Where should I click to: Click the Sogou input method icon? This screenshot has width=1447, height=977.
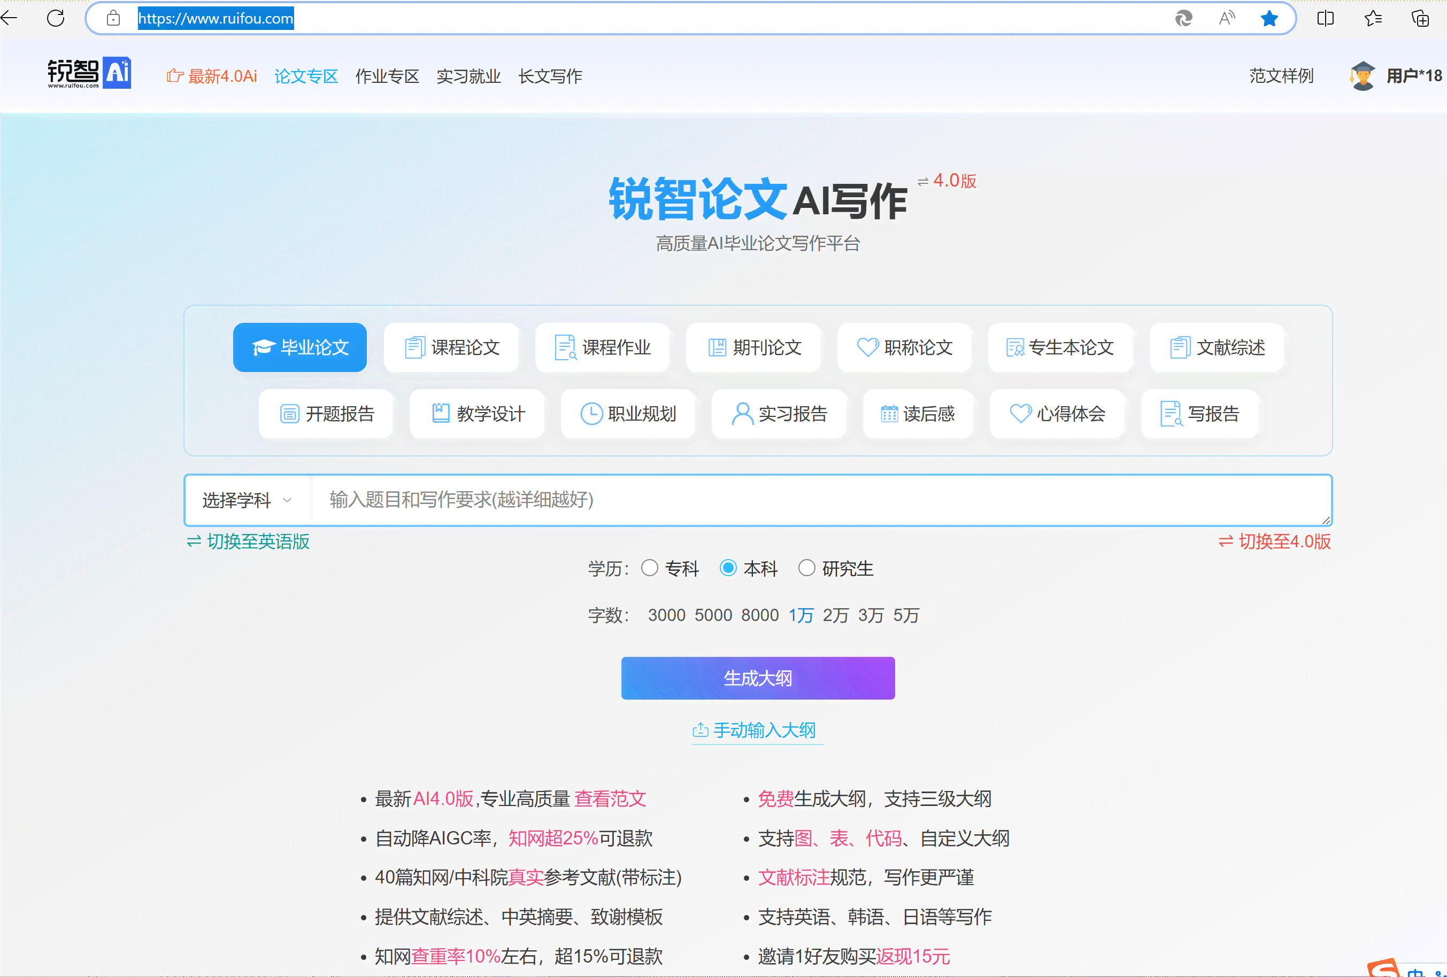point(1383,968)
